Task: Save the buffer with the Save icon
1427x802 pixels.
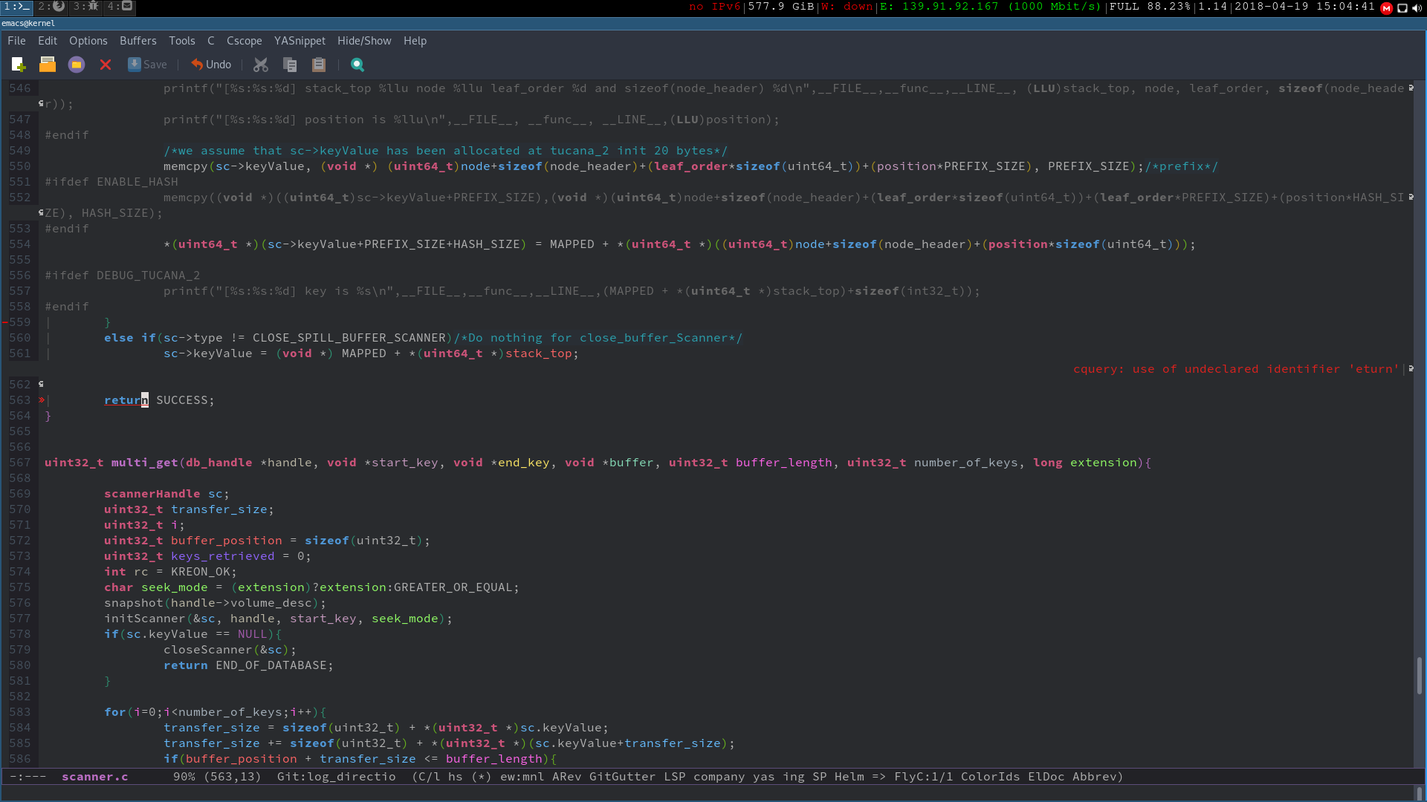Action: tap(147, 65)
